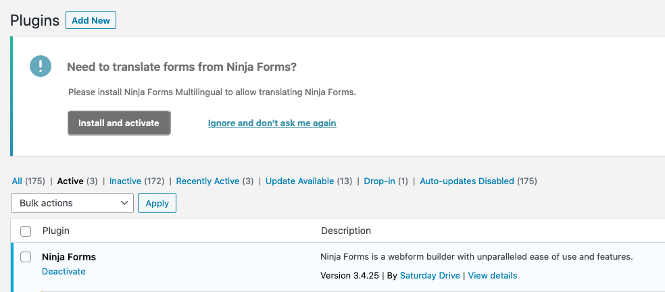
Task: Open the Drop-in filter
Action: tap(380, 181)
